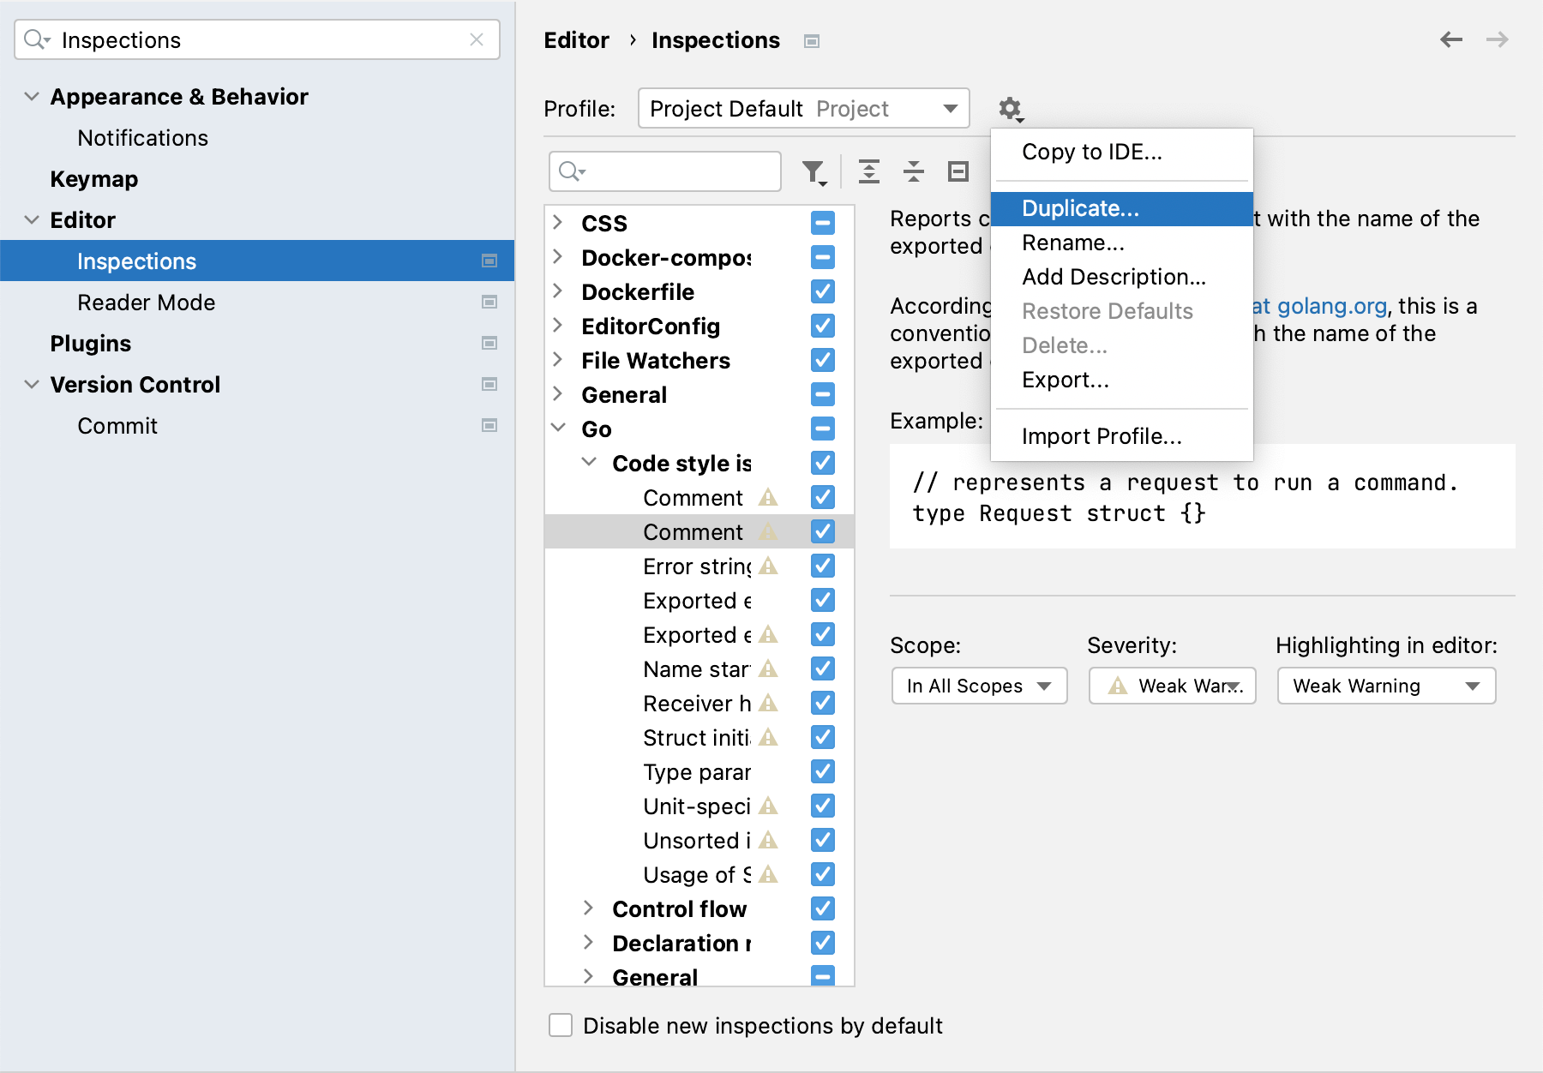Clear the Inspections search field
Viewport: 1543px width, 1073px height.
click(477, 39)
